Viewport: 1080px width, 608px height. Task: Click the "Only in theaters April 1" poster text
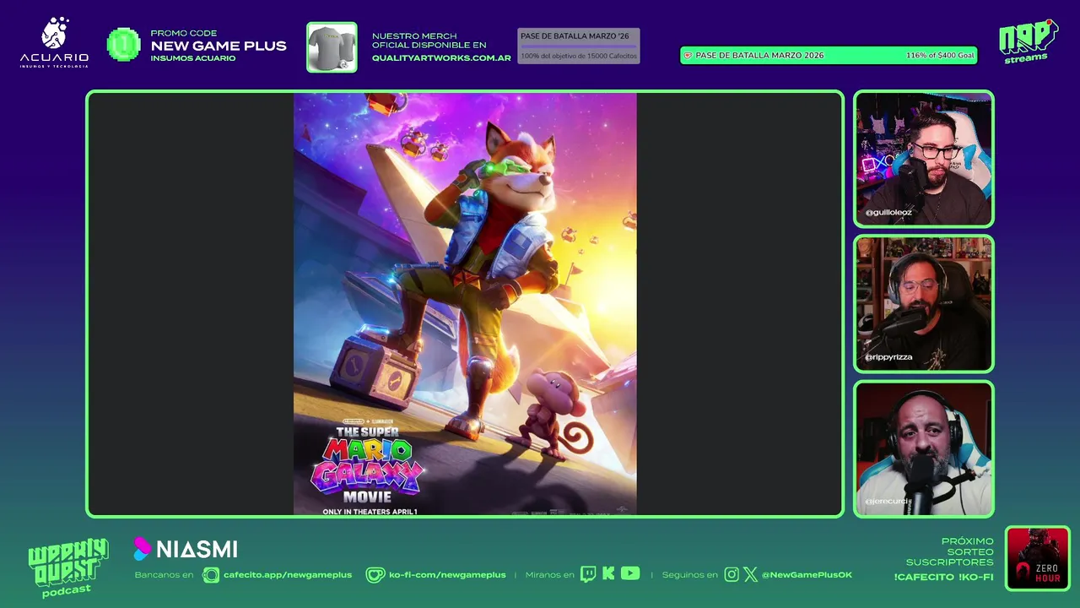370,512
